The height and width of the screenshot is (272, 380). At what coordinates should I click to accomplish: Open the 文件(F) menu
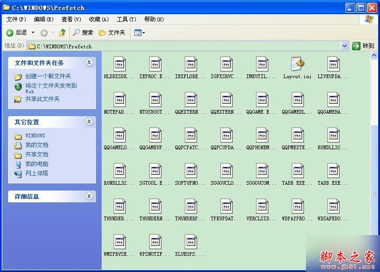pos(16,19)
